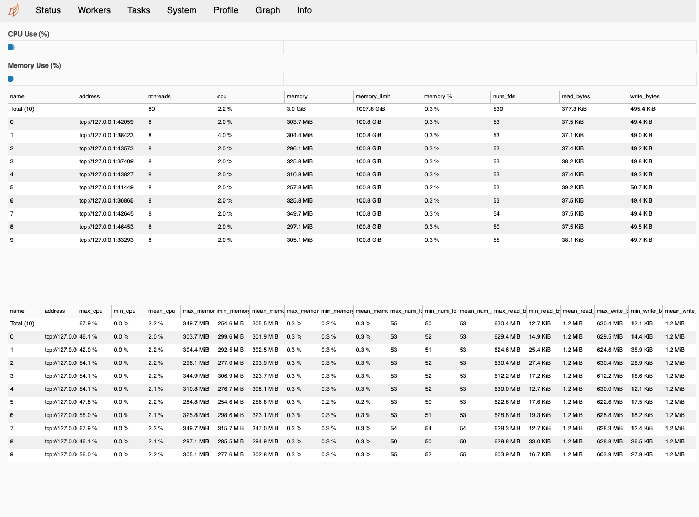Click the Memory Use blue bar marker
Image resolution: width=699 pixels, height=517 pixels.
pos(10,79)
